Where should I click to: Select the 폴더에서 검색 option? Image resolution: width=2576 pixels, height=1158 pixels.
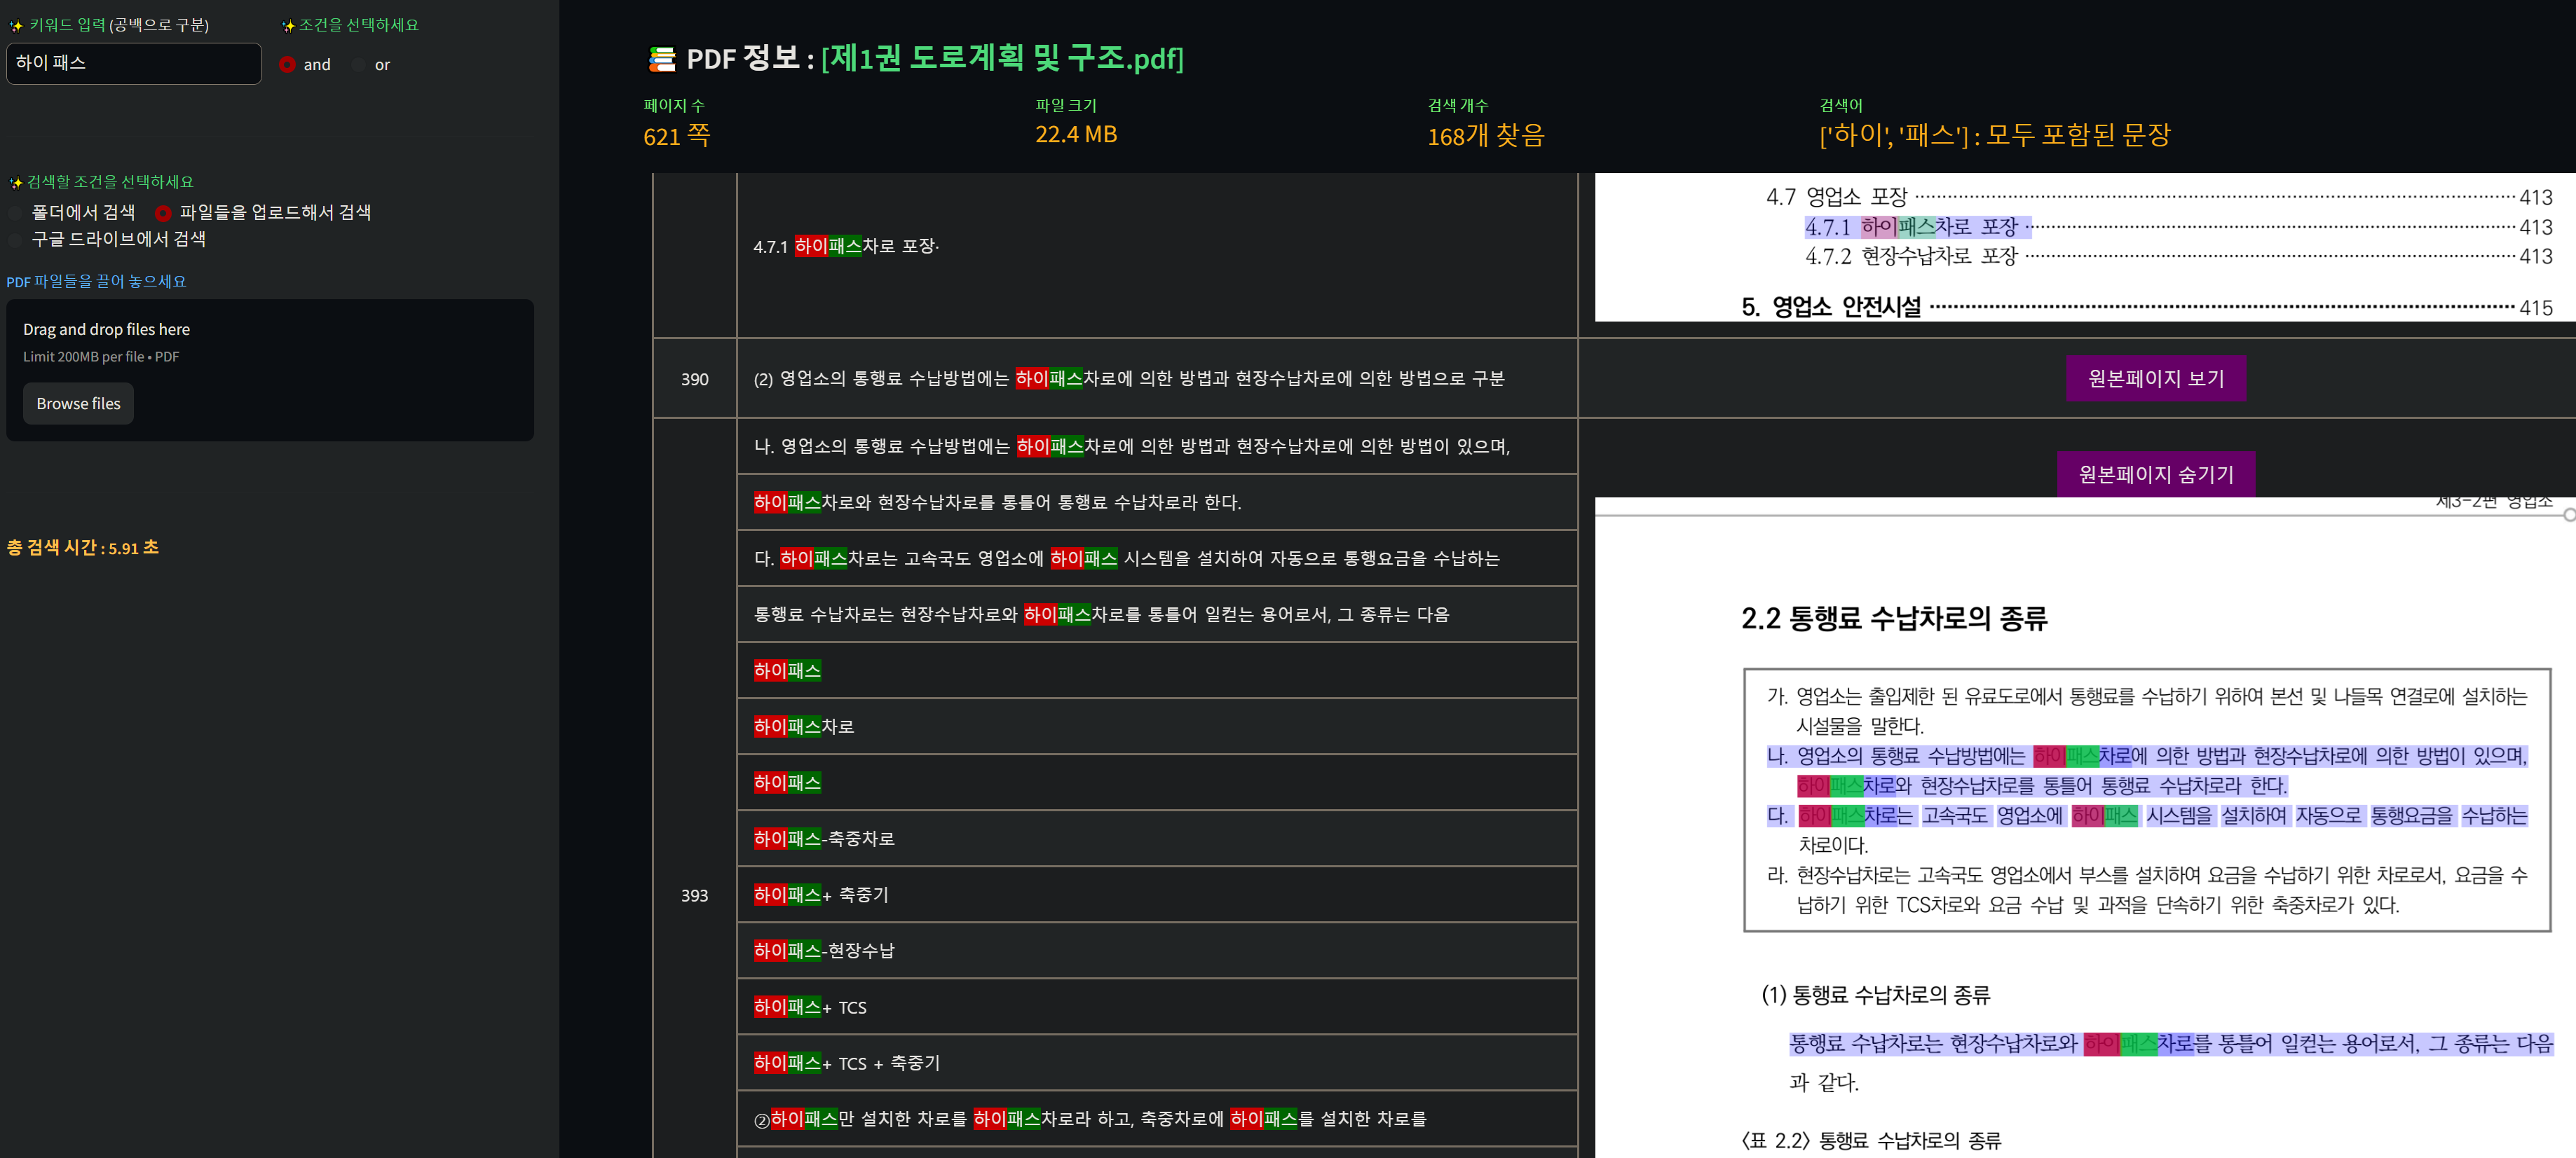[16, 213]
